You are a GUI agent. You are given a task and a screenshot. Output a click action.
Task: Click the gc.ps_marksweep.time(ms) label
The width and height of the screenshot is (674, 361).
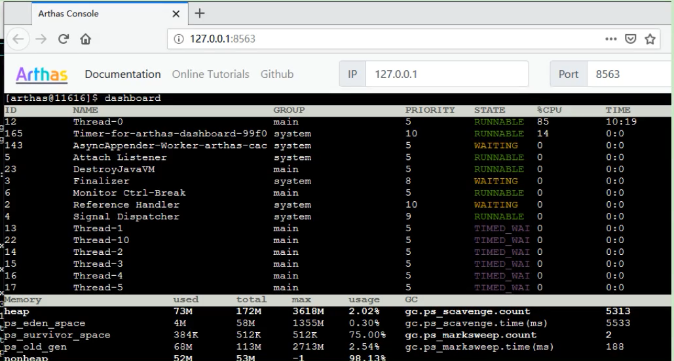coord(480,347)
